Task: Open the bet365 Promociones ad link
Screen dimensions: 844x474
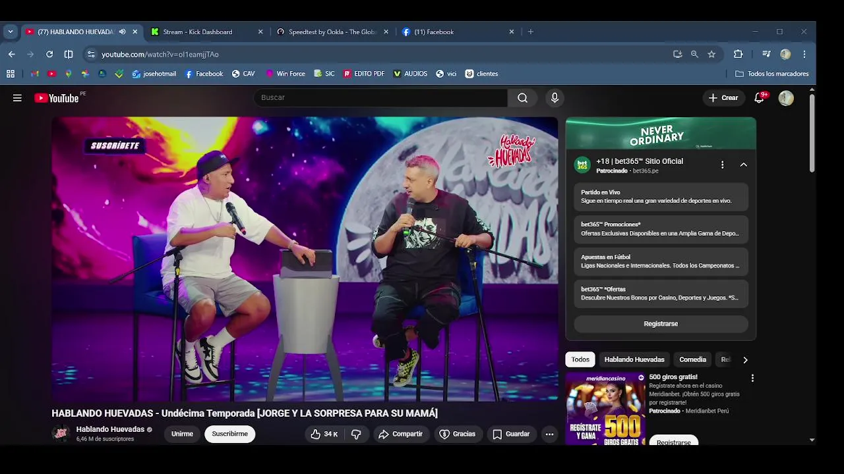Action: pyautogui.click(x=661, y=228)
